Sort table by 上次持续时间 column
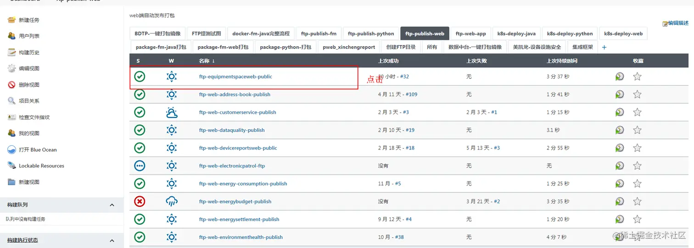The image size is (694, 248). click(x=562, y=61)
